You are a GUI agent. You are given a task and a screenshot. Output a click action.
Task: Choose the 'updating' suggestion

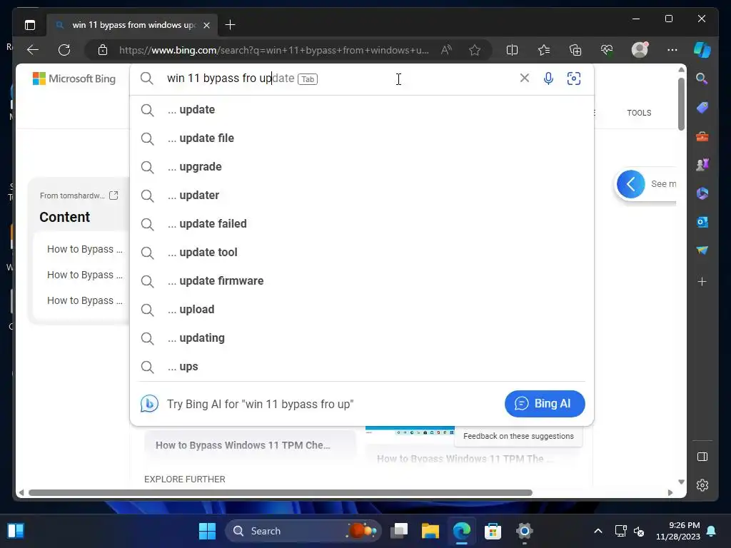pos(362,338)
